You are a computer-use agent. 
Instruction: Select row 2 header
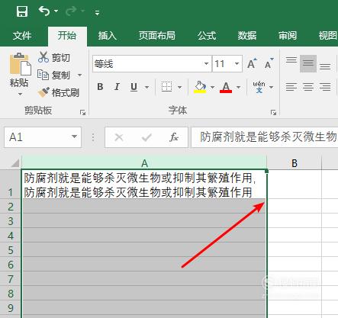[x=11, y=207]
